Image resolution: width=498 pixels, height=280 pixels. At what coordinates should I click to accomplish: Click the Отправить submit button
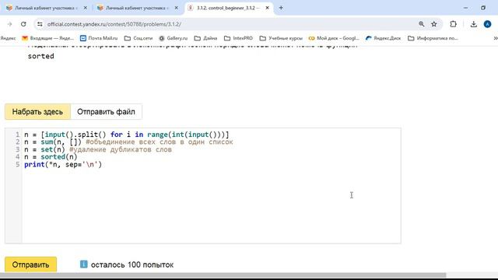coord(31,264)
